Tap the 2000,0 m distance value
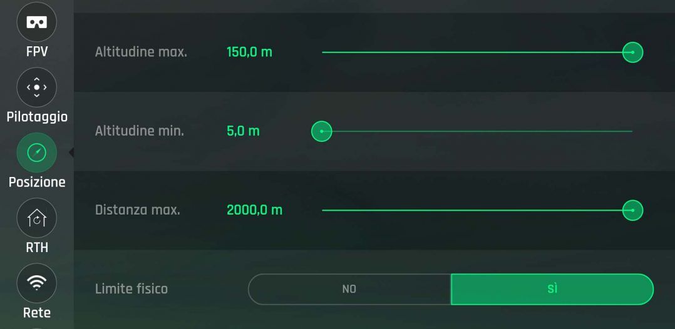The image size is (675, 329). [254, 210]
